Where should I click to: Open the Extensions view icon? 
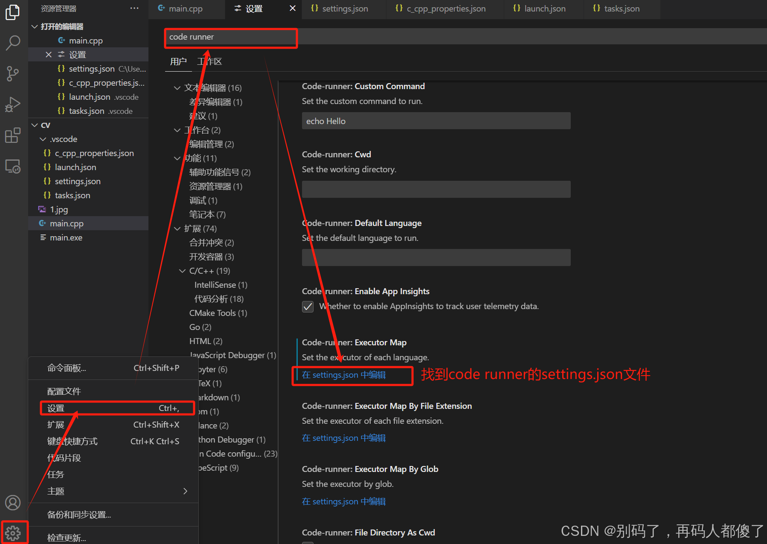pyautogui.click(x=13, y=135)
